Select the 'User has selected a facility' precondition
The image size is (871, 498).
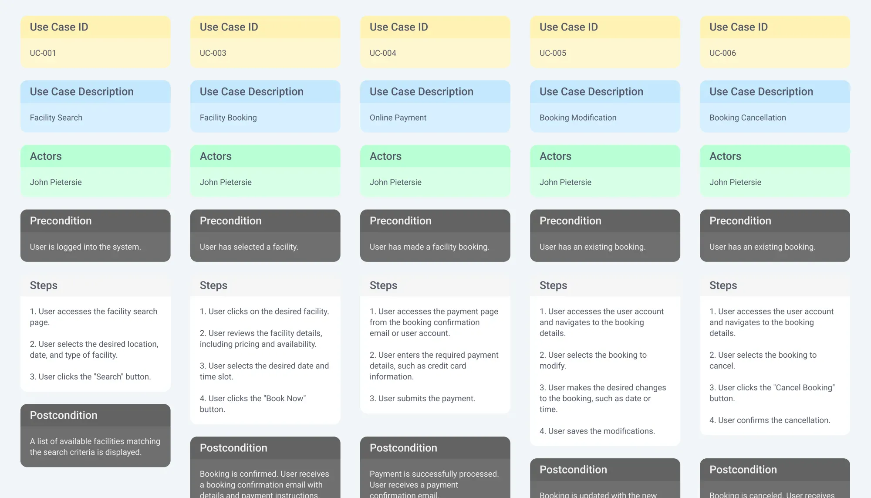point(265,236)
